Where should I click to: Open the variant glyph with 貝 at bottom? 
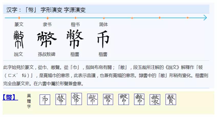[171, 99]
